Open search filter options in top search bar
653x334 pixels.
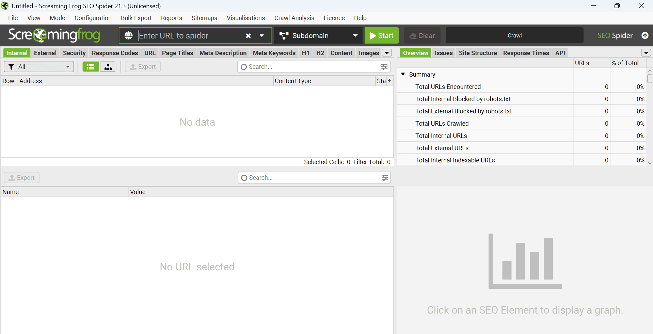point(384,67)
